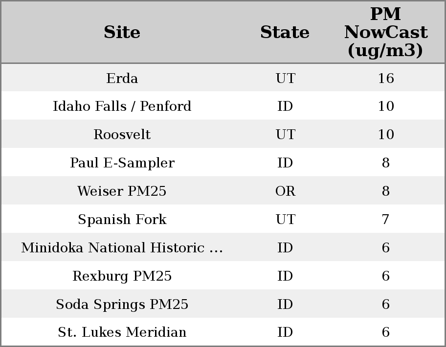This screenshot has height=347, width=446.
Task: Click Erda's PM NowCast value 16
Action: click(385, 79)
